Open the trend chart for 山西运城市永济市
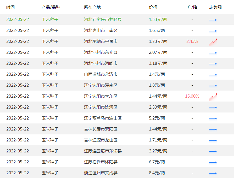The image size is (234, 178). pyautogui.click(x=213, y=74)
